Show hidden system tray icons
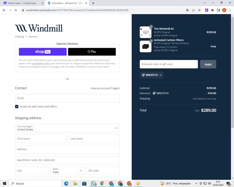The width and height of the screenshot is (234, 187). coord(196,183)
